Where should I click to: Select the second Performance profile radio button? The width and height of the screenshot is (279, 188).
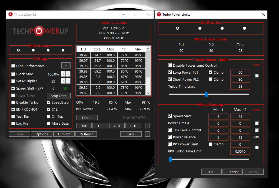click(33, 50)
